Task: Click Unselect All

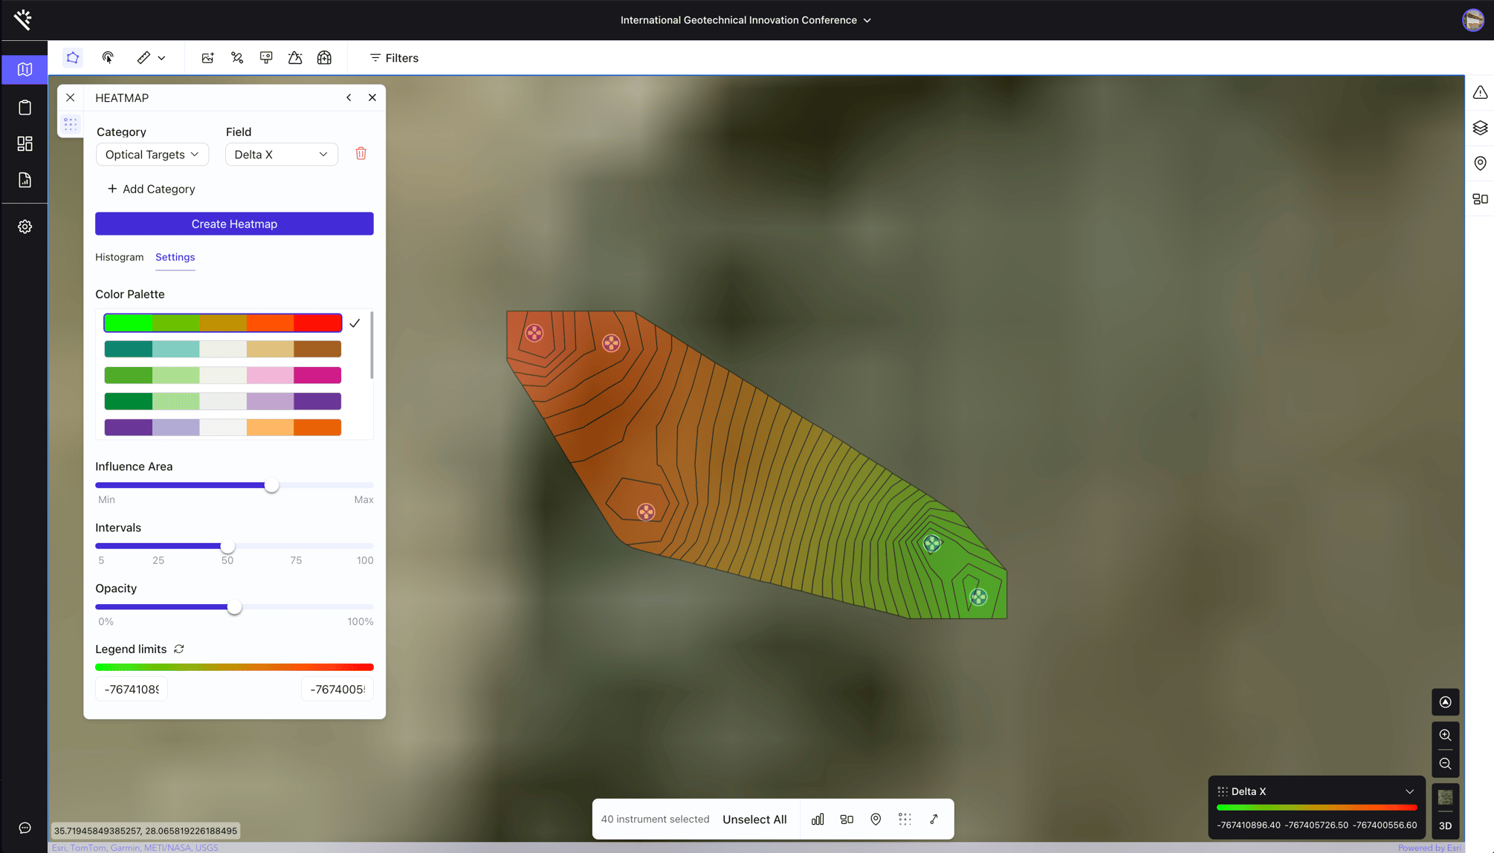Action: tap(754, 819)
